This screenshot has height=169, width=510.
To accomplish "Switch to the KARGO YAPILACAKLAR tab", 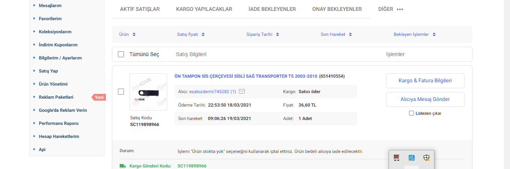I will 204,9.
